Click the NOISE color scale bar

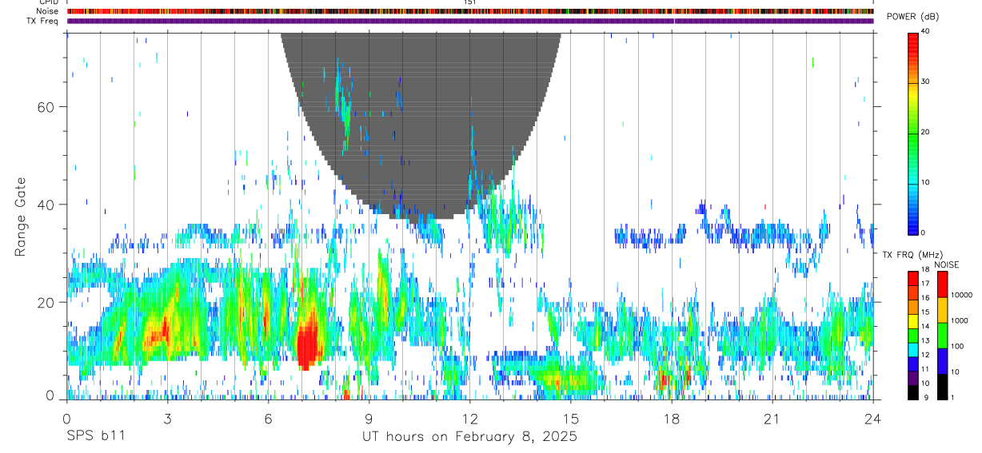tap(943, 336)
